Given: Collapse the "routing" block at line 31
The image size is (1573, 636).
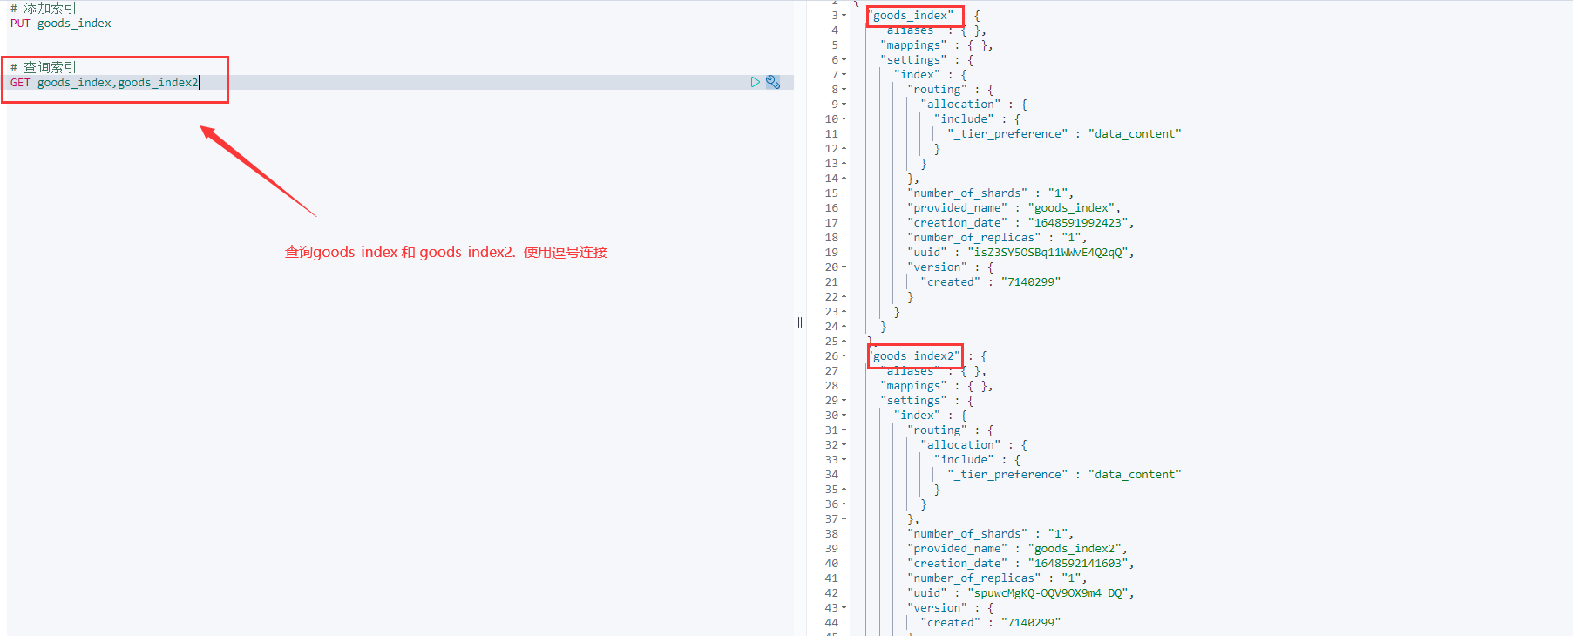Looking at the screenshot, I should coord(844,430).
